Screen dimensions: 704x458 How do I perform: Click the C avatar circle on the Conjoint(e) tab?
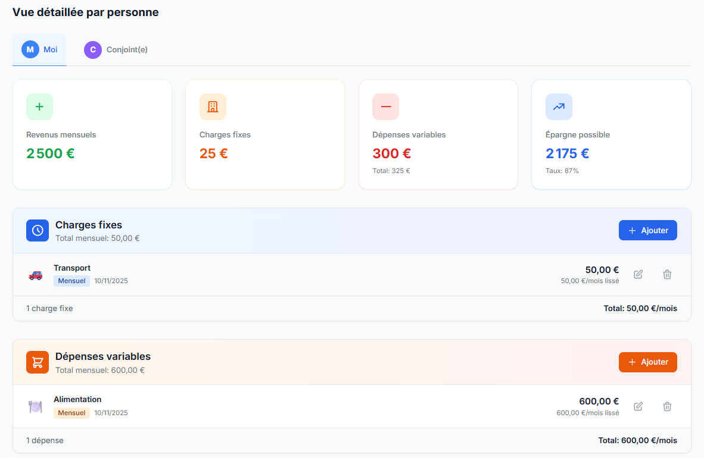(x=93, y=49)
